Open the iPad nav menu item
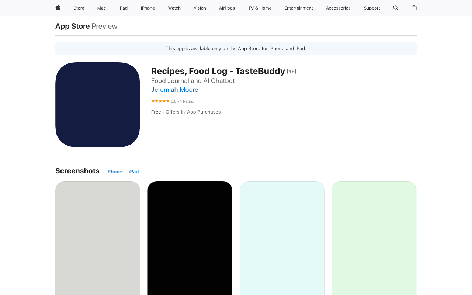This screenshot has width=472, height=295. pos(123,8)
